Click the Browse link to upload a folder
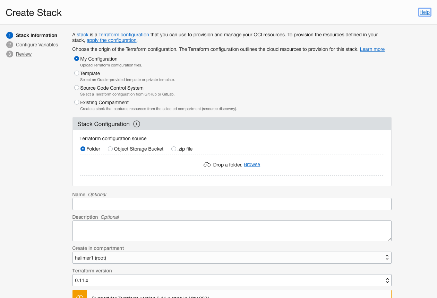 tap(251, 164)
